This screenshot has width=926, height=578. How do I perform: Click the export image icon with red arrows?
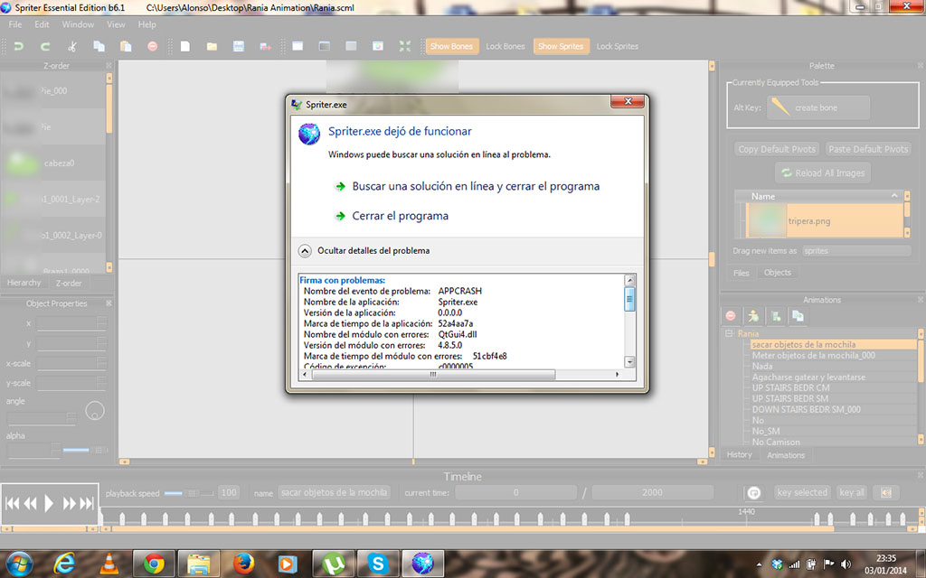click(x=265, y=46)
